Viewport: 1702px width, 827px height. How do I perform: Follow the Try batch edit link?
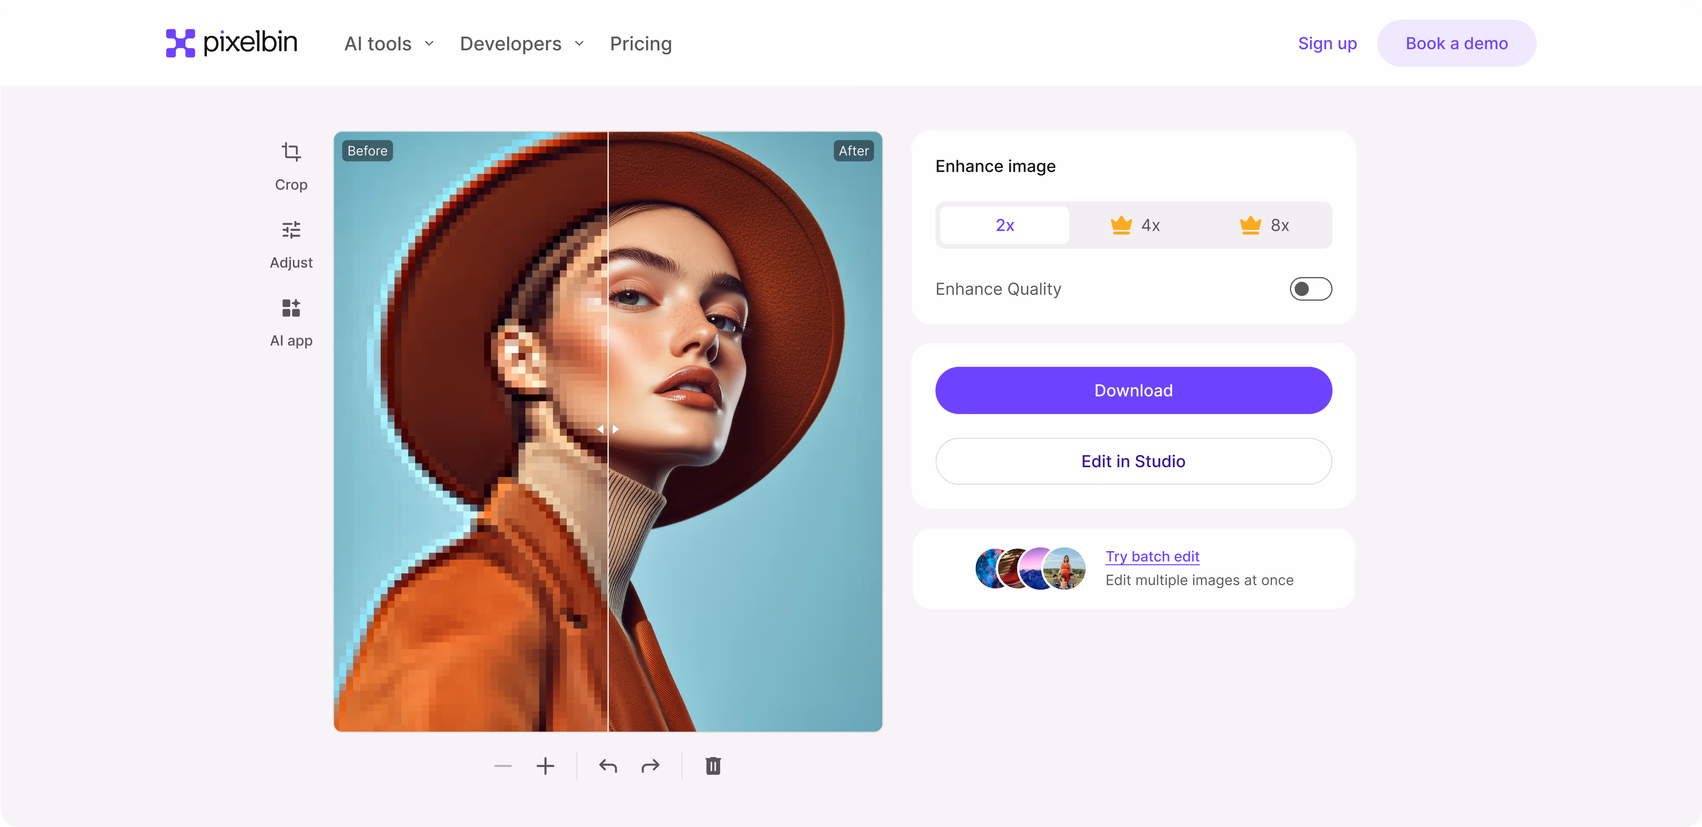[x=1152, y=556]
